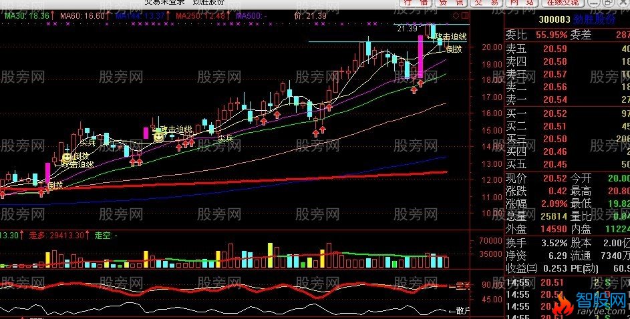Image resolution: width=630 pixels, height=319 pixels.
Task: Click MA144: 13.37 indicator label
Action: [x=140, y=16]
